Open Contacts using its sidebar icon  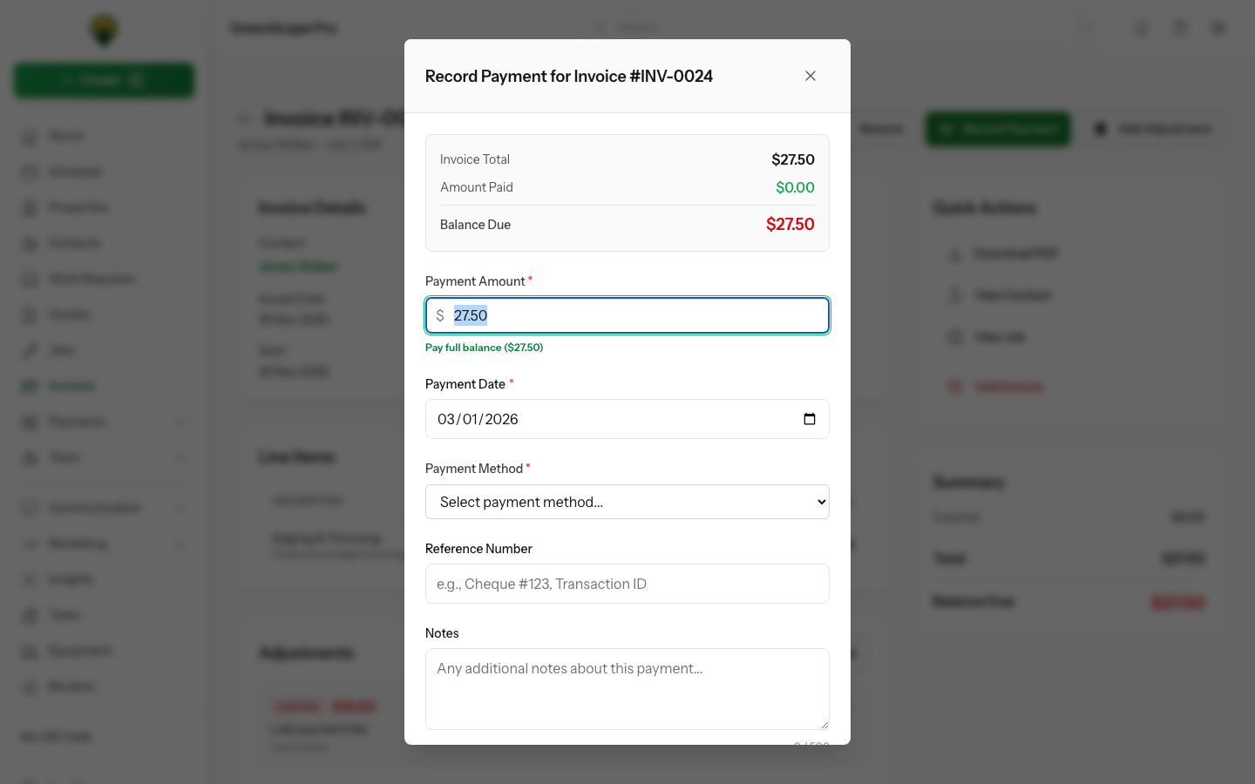[30, 242]
